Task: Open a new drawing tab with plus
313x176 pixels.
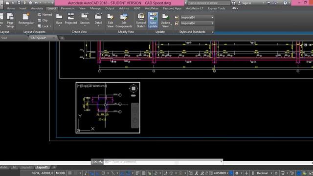Action: (x=62, y=38)
